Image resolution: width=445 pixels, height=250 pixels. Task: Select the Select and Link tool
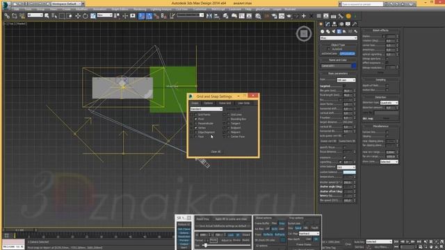coord(7,16)
